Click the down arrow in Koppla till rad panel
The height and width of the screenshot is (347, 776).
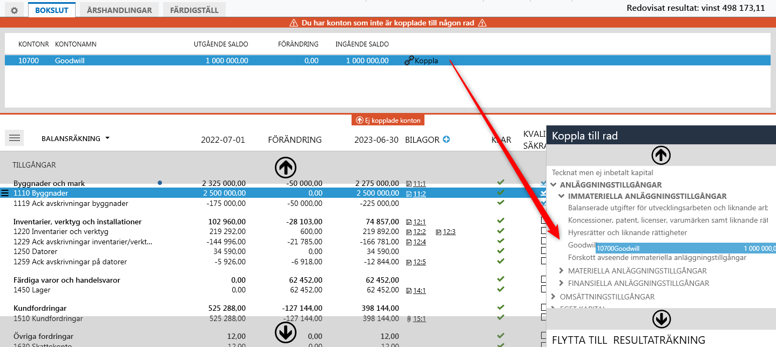point(661,319)
